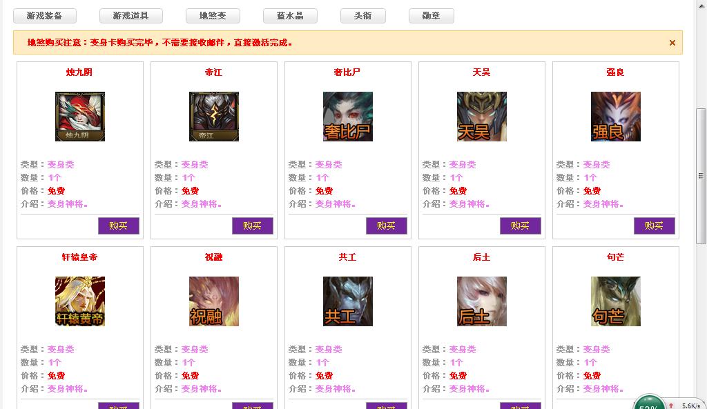Viewport: 707px width, 409px height.
Task: Click the 后土 card title
Action: 481,257
